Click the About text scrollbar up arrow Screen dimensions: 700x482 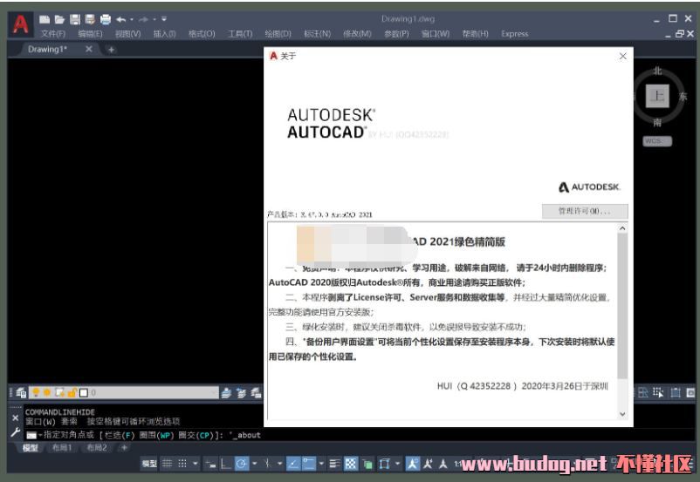(x=622, y=228)
